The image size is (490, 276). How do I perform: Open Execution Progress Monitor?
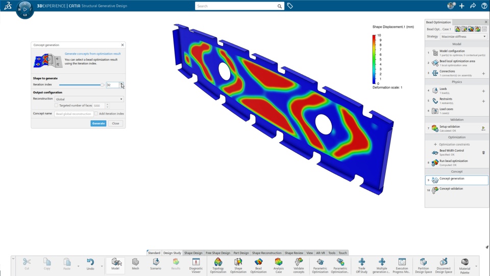tap(402, 265)
